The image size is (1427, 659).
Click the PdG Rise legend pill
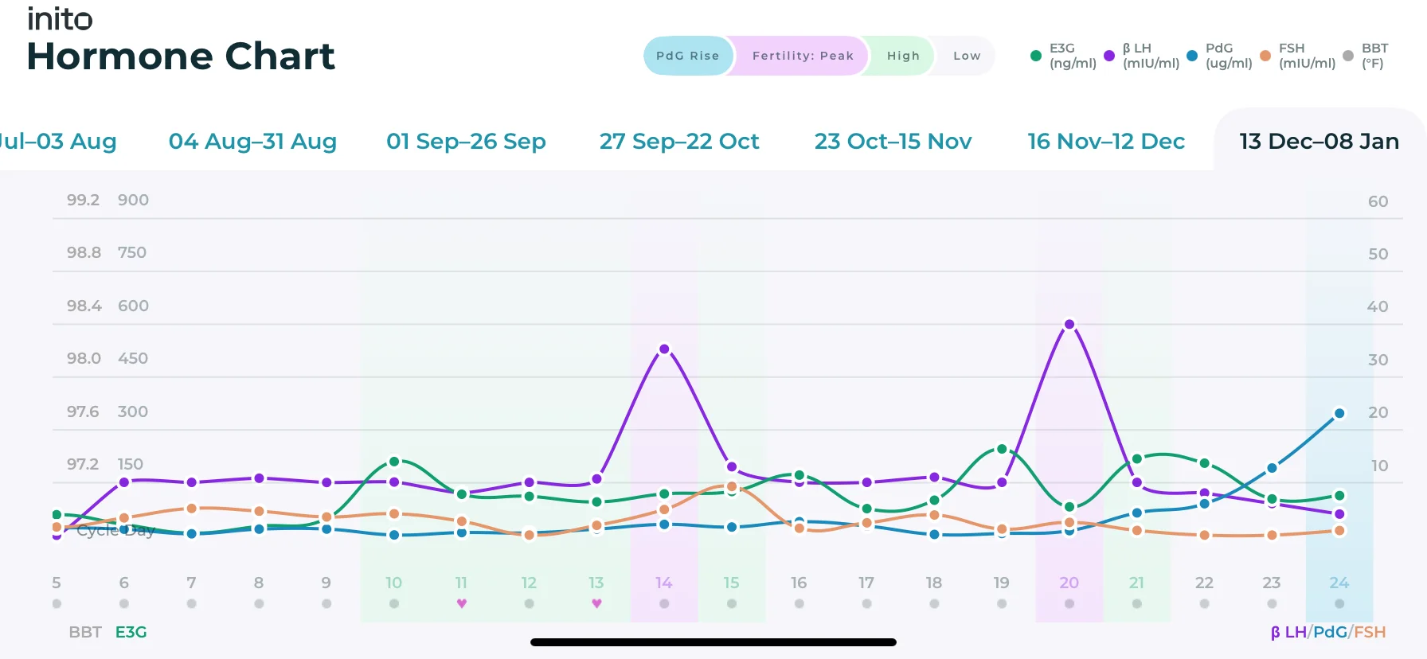[x=687, y=56]
